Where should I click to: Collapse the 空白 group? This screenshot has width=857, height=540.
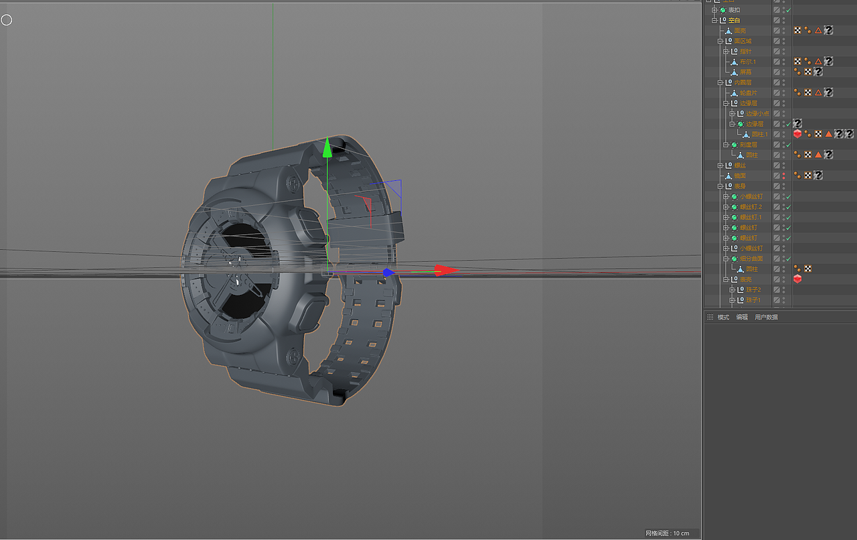point(714,20)
